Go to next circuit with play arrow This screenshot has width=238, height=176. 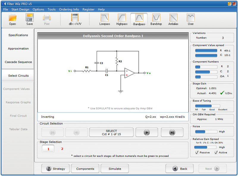click(147, 132)
